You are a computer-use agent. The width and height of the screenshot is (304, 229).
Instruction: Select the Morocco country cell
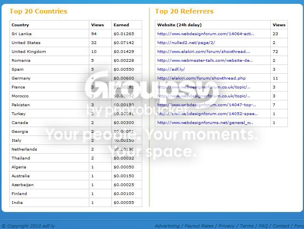point(49,96)
